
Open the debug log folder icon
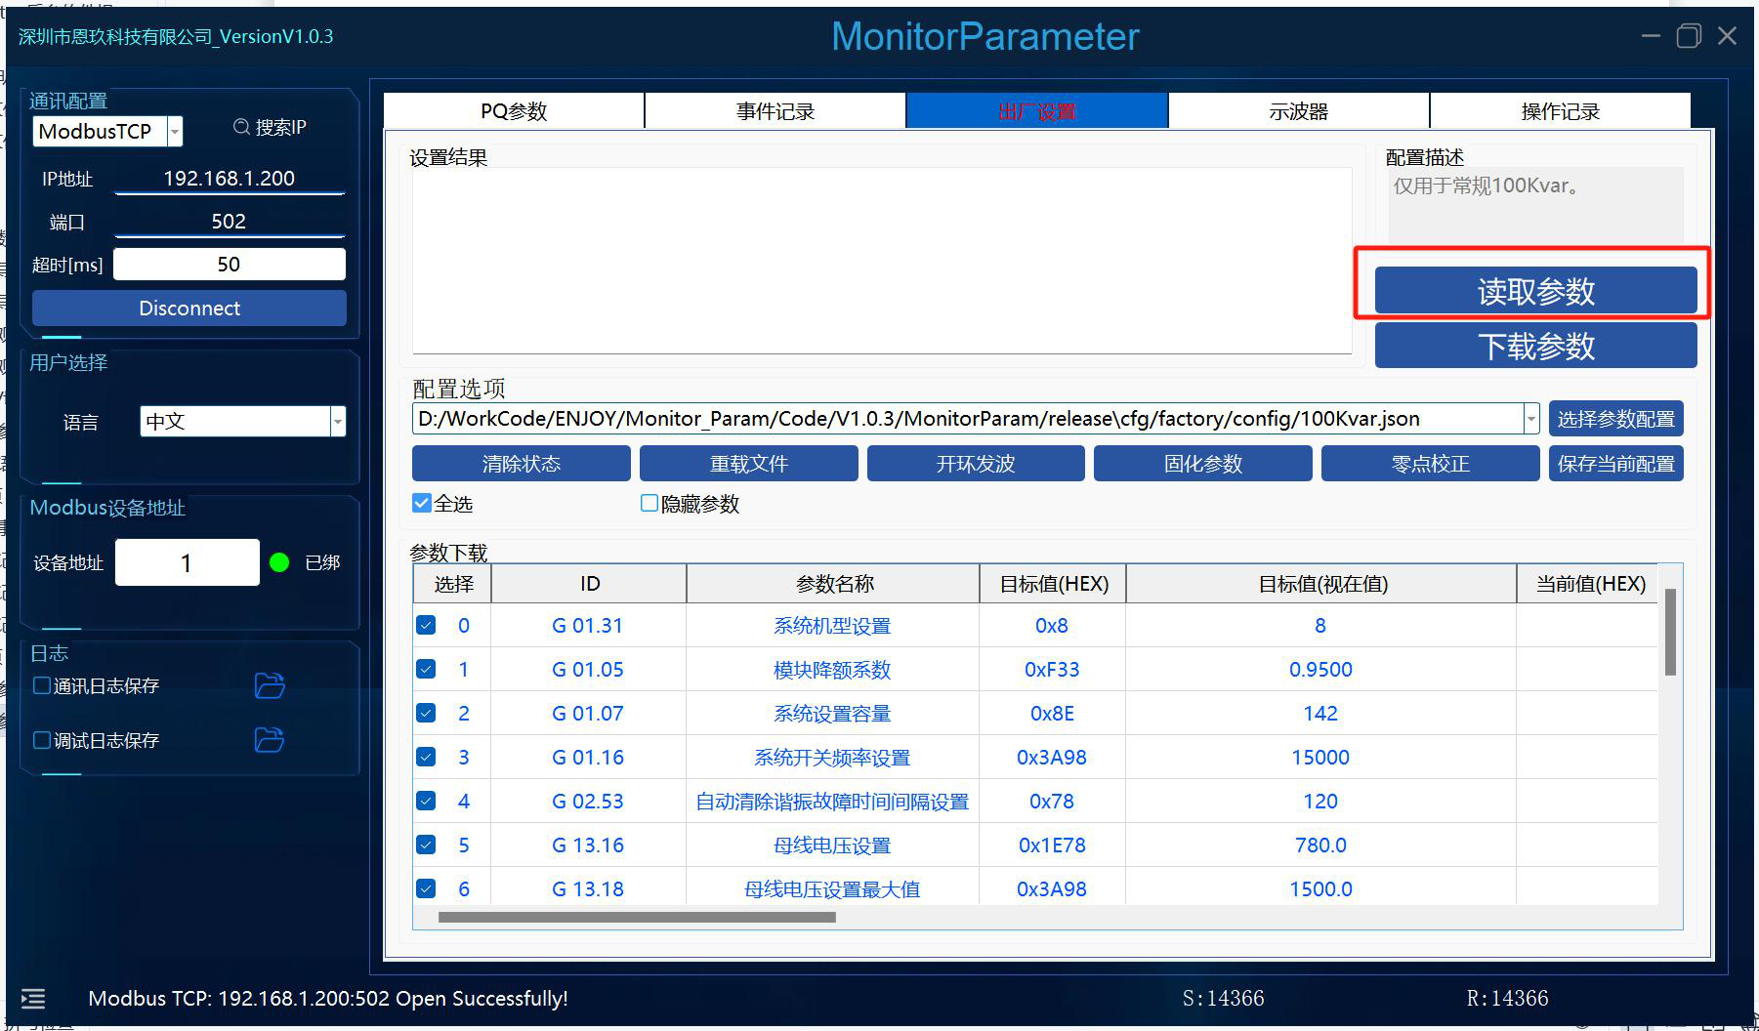(x=270, y=740)
